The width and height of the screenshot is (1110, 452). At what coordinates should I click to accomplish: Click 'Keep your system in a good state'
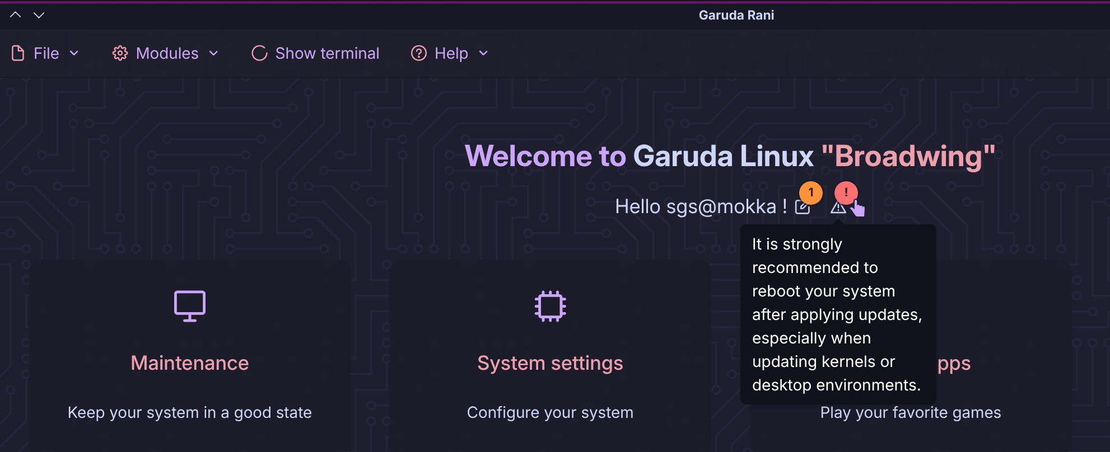190,413
